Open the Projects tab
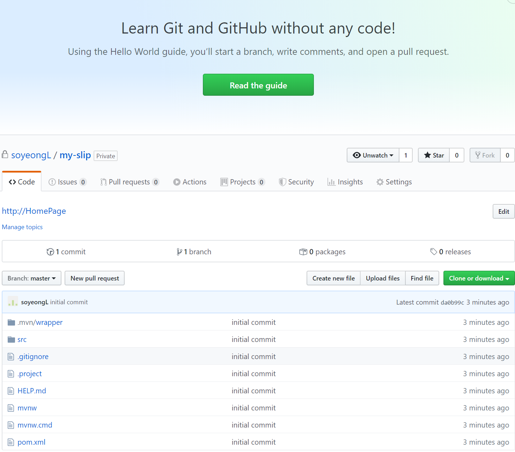This screenshot has width=515, height=452. (x=243, y=182)
